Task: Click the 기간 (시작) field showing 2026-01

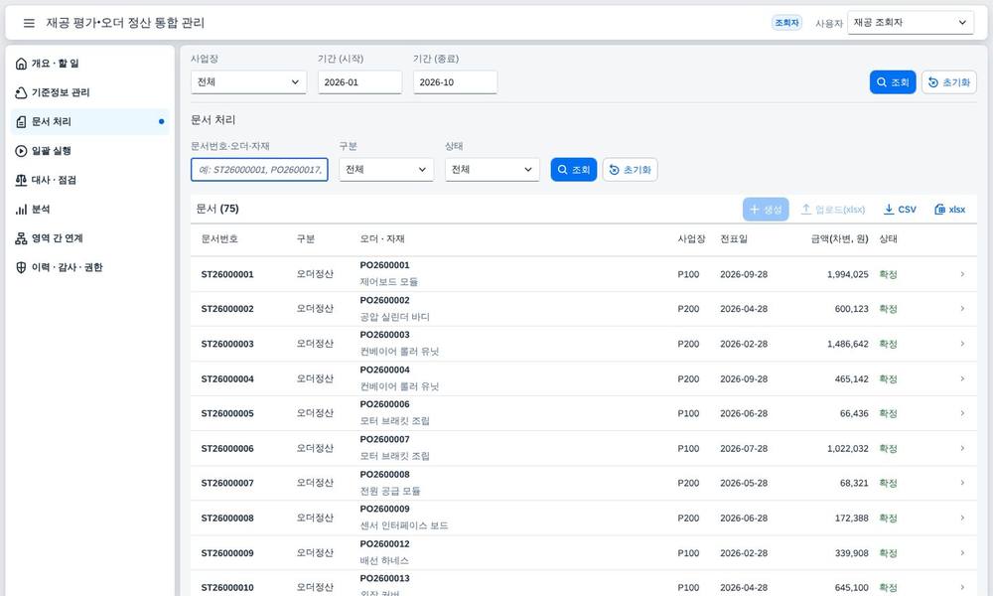Action: (359, 82)
